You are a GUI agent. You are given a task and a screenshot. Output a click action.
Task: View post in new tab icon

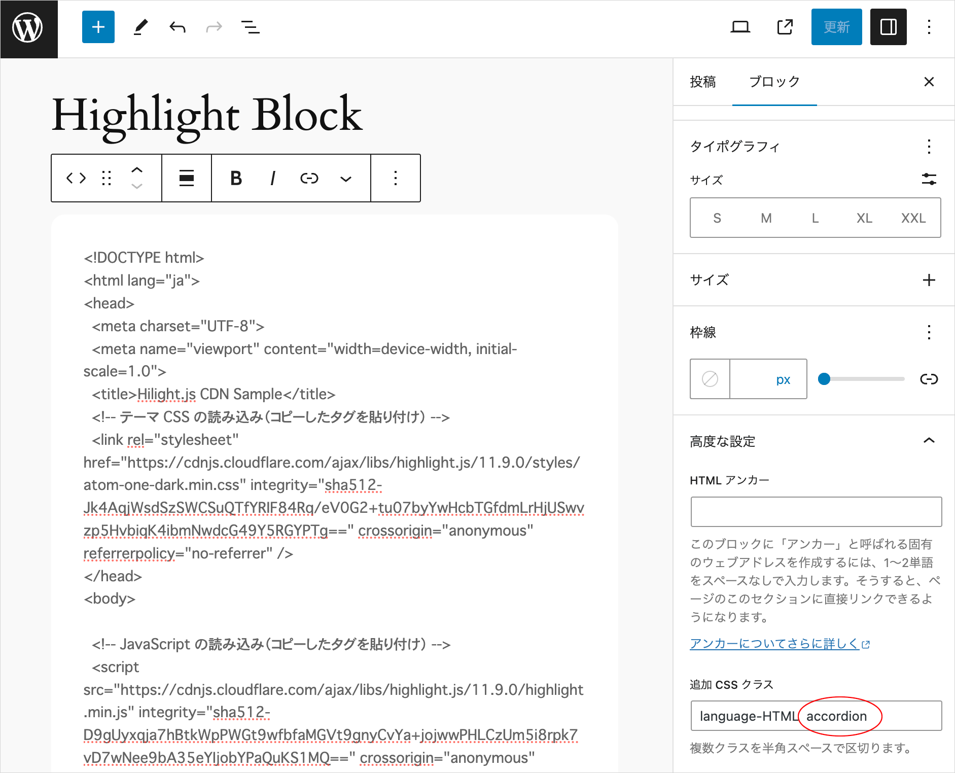[785, 27]
